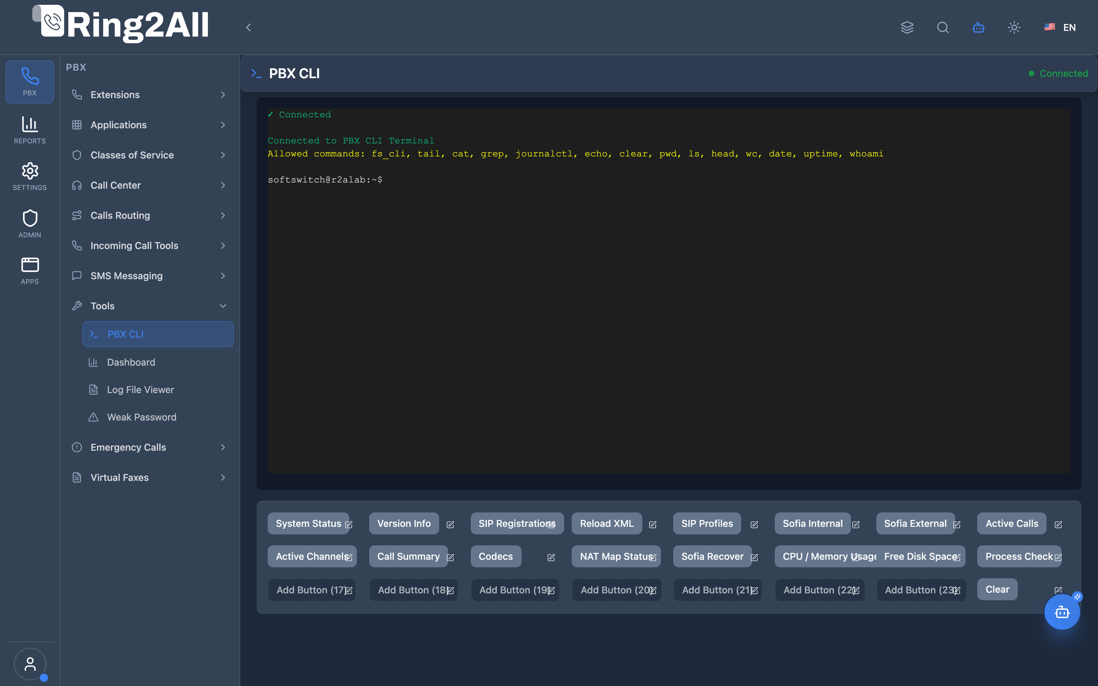Image resolution: width=1098 pixels, height=686 pixels.
Task: Expand the Applications menu
Action: 149,125
